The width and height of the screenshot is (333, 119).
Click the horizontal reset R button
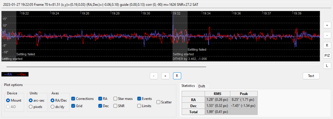[x=177, y=76]
